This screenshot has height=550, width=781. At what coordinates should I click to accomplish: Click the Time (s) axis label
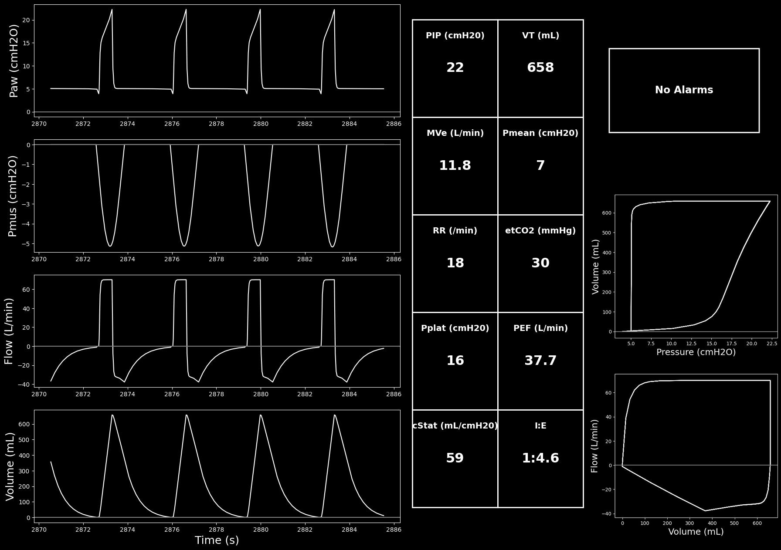[217, 540]
